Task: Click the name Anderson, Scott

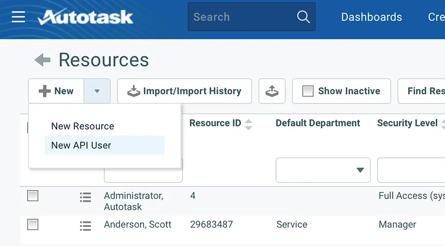Action: 138,224
